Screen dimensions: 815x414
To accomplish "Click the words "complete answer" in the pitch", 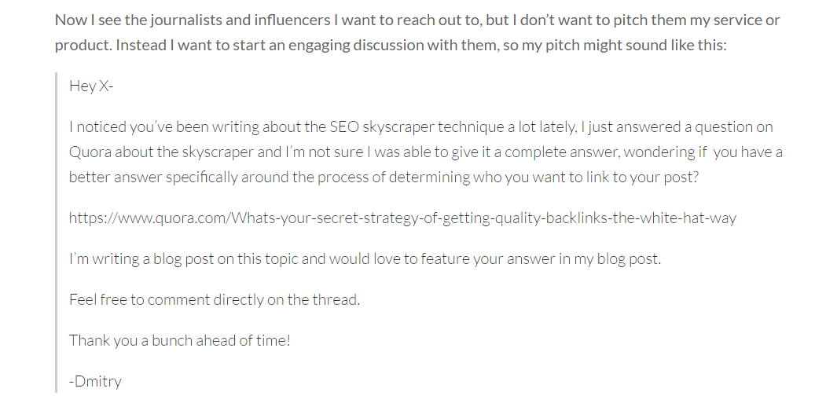I will (x=561, y=152).
